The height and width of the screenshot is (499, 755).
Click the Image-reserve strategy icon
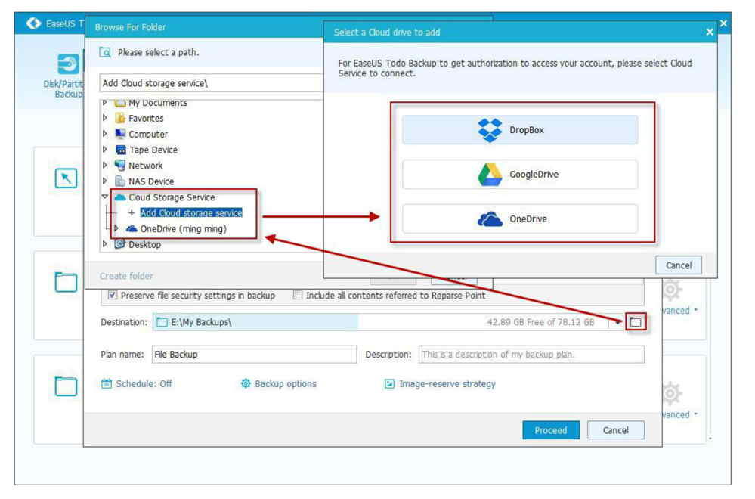(389, 384)
